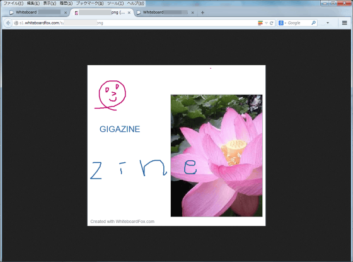The image size is (353, 262).
Task: Open the ツール (Tools) menu
Action: tap(115, 3)
